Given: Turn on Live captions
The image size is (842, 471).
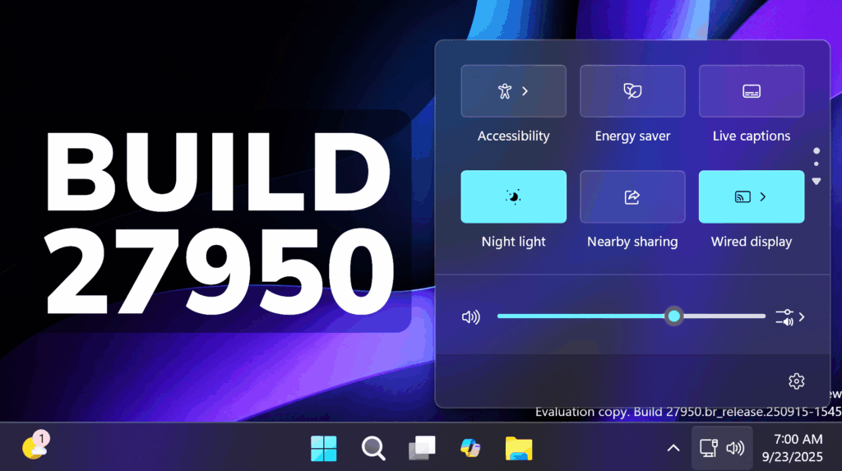Looking at the screenshot, I should (x=751, y=91).
